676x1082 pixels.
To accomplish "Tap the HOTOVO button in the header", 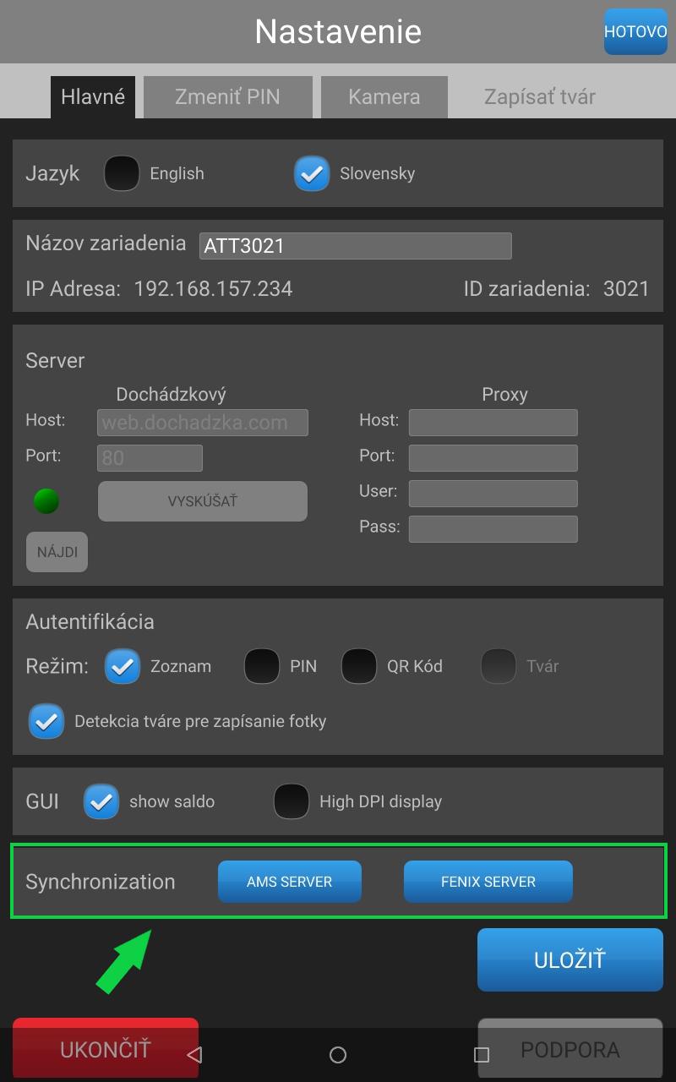I will click(635, 32).
